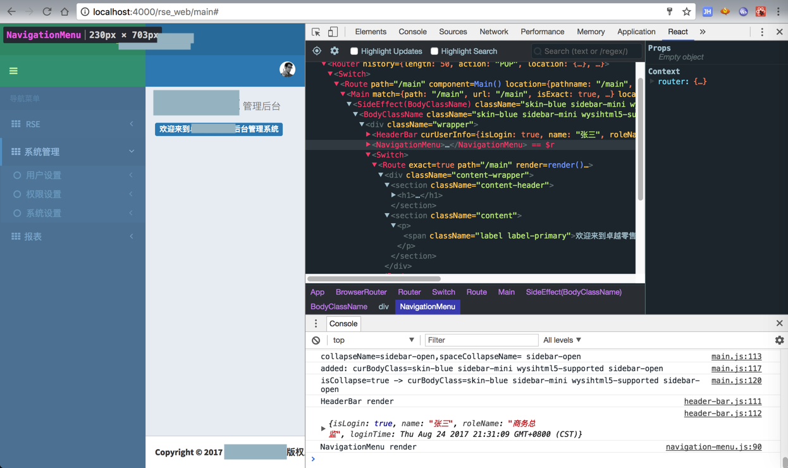Enable Highlight Updates checkbox
Image resolution: width=788 pixels, height=468 pixels.
(354, 51)
